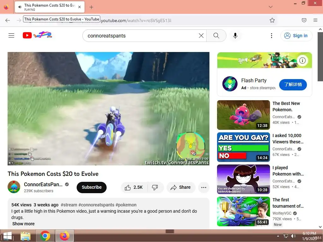
Task: Open the YouTube guide hamburger menu
Action: click(x=11, y=35)
